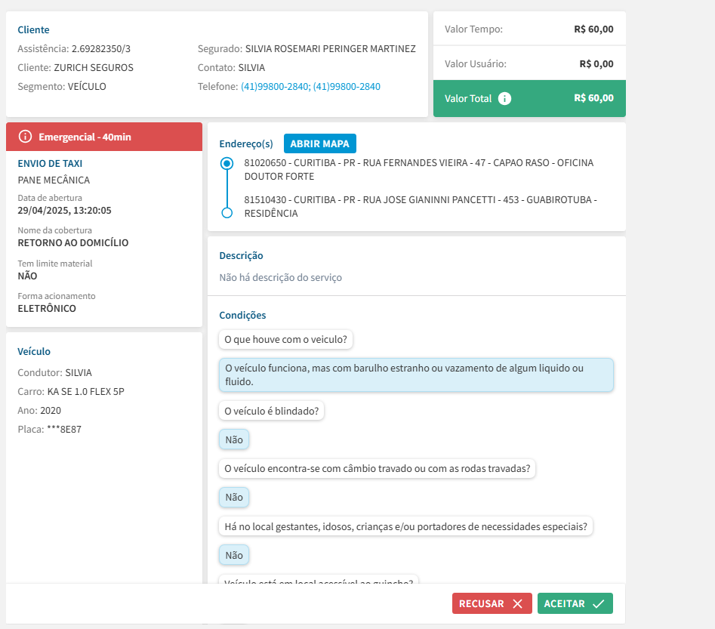Select the destination marker for Rua Jose Gianinni Pancetti

point(227,213)
